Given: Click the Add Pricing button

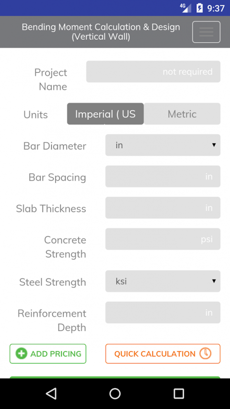Looking at the screenshot, I should pyautogui.click(x=48, y=354).
